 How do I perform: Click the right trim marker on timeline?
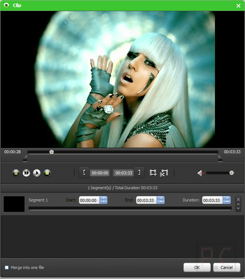point(220,158)
